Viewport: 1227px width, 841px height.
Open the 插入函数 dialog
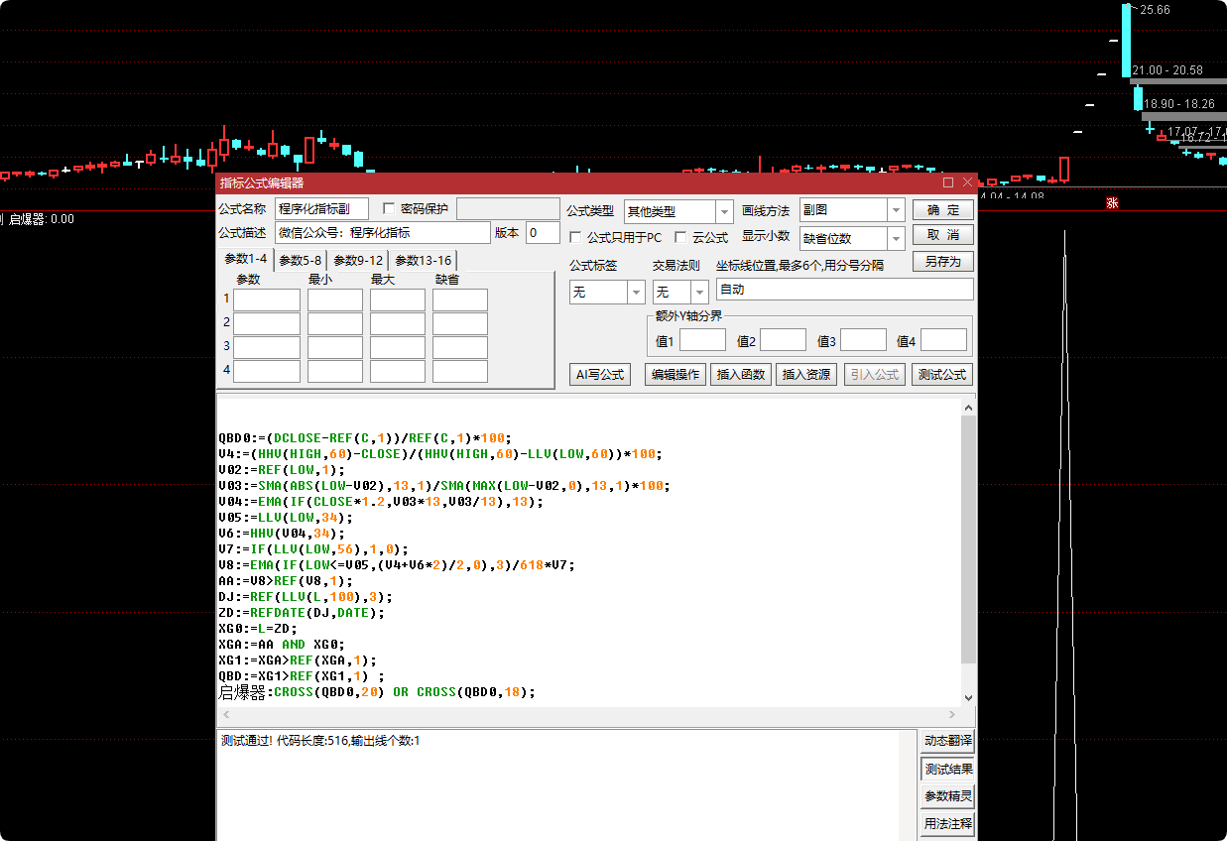coord(741,375)
